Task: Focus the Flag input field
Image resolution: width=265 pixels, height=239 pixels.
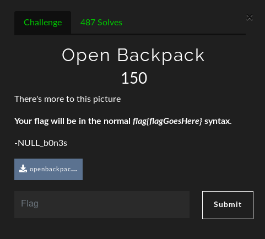Action: click(x=102, y=204)
